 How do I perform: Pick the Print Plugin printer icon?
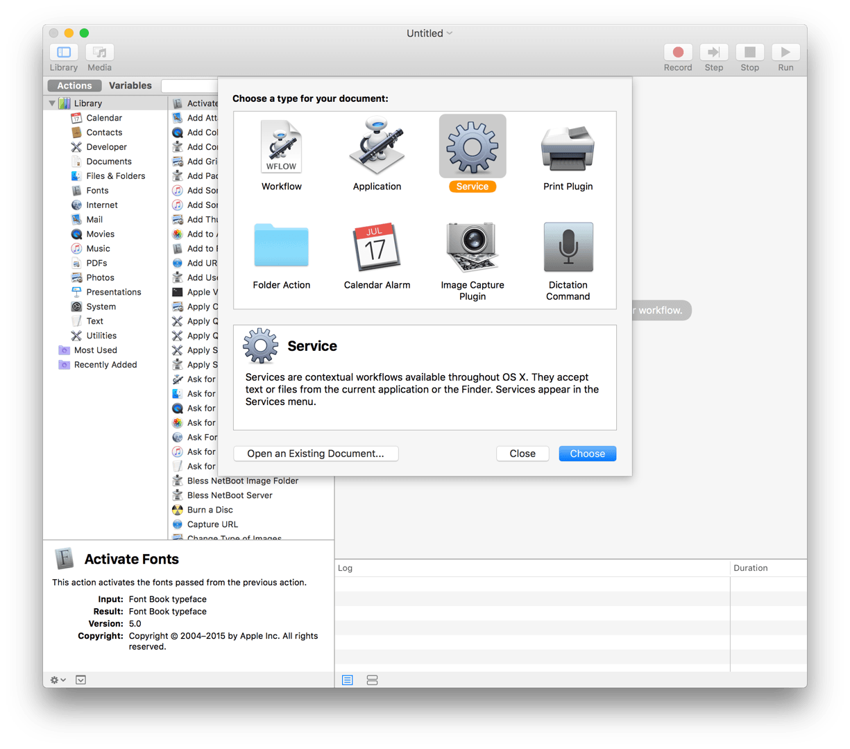click(568, 148)
